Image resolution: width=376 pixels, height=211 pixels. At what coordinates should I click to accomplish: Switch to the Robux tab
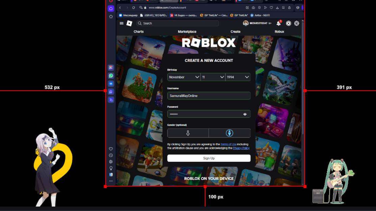tap(279, 32)
